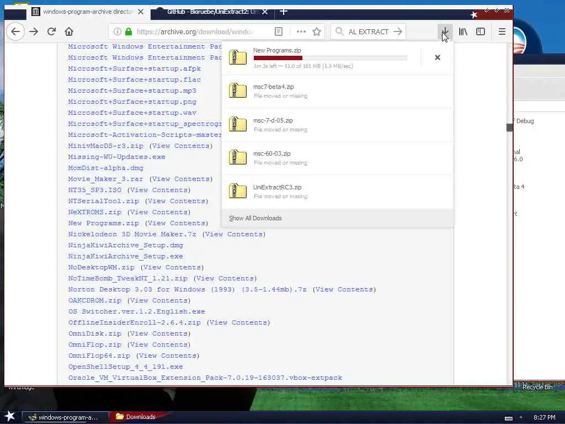Open NinjaKiwiArchive_Setup.dmg link
The image size is (565, 424).
126,245
